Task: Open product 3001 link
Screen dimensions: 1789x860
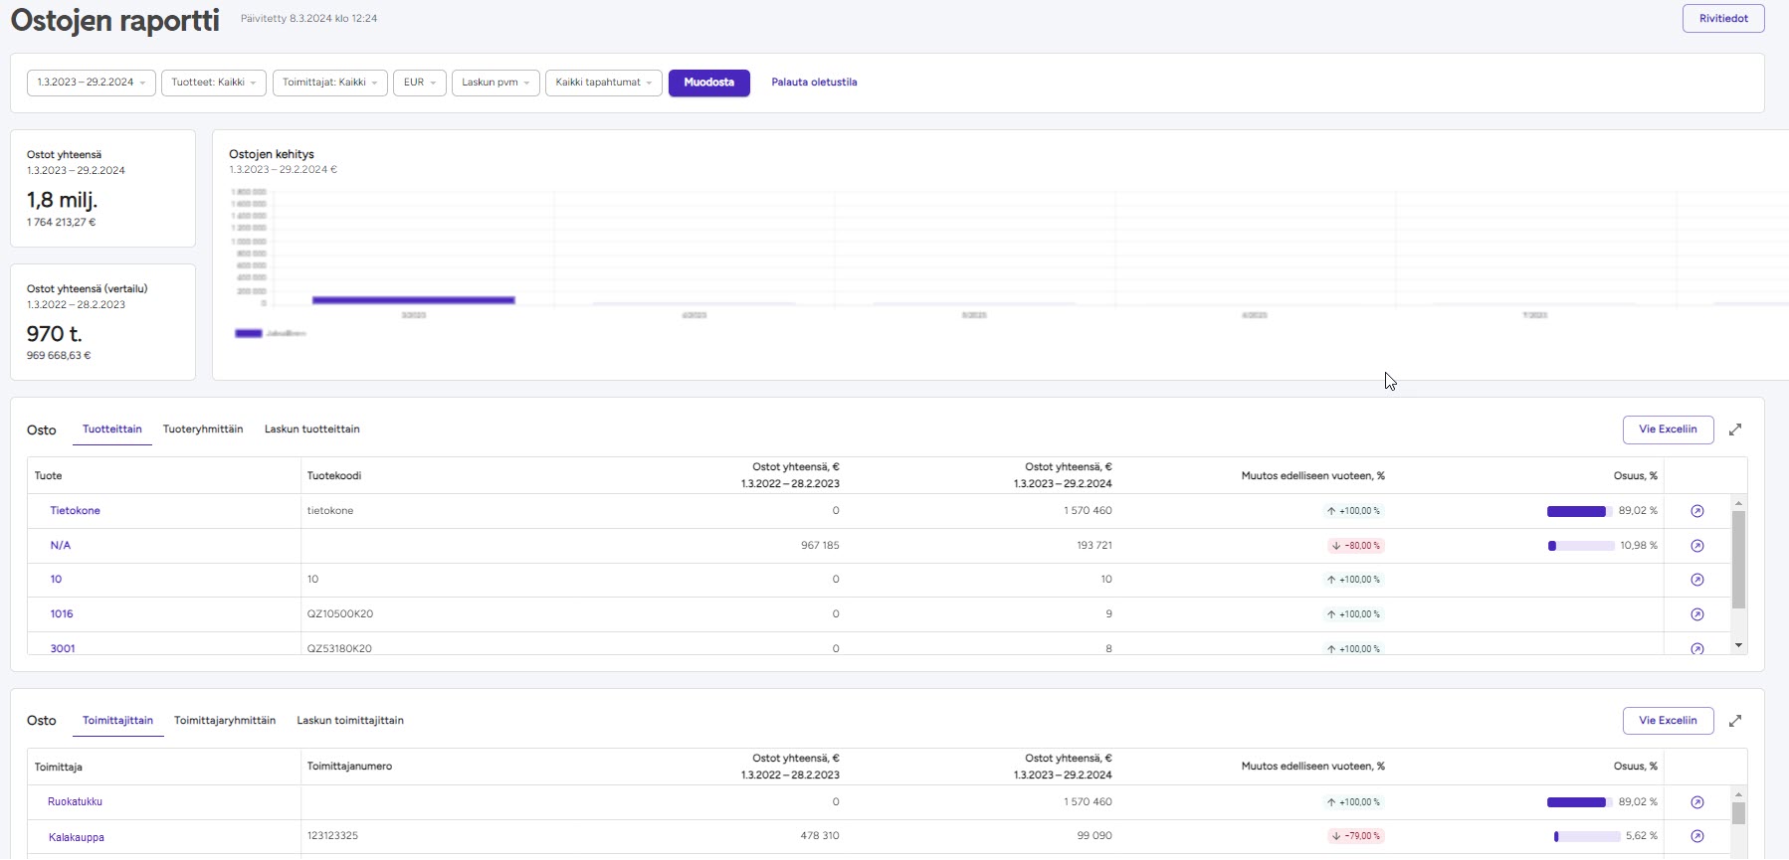Action: pos(63,648)
